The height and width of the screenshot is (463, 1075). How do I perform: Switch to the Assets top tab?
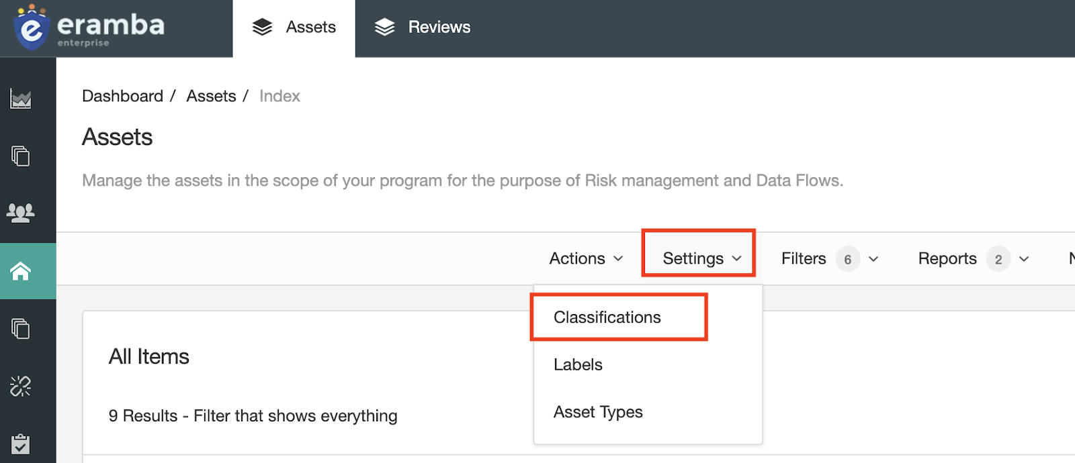pyautogui.click(x=294, y=28)
